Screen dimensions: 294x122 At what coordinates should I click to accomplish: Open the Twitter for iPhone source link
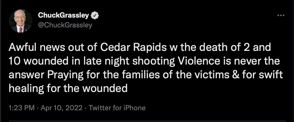coord(117,108)
